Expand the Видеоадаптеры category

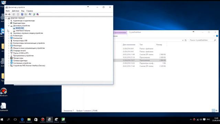[x=9, y=23]
